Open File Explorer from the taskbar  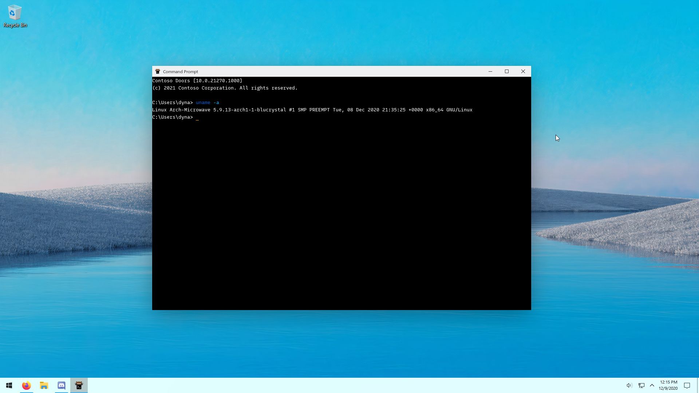click(x=43, y=385)
